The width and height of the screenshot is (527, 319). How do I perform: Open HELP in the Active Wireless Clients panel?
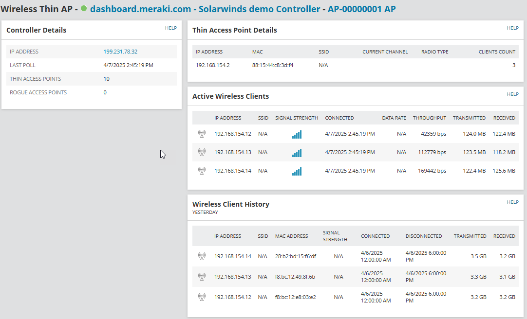tap(512, 94)
